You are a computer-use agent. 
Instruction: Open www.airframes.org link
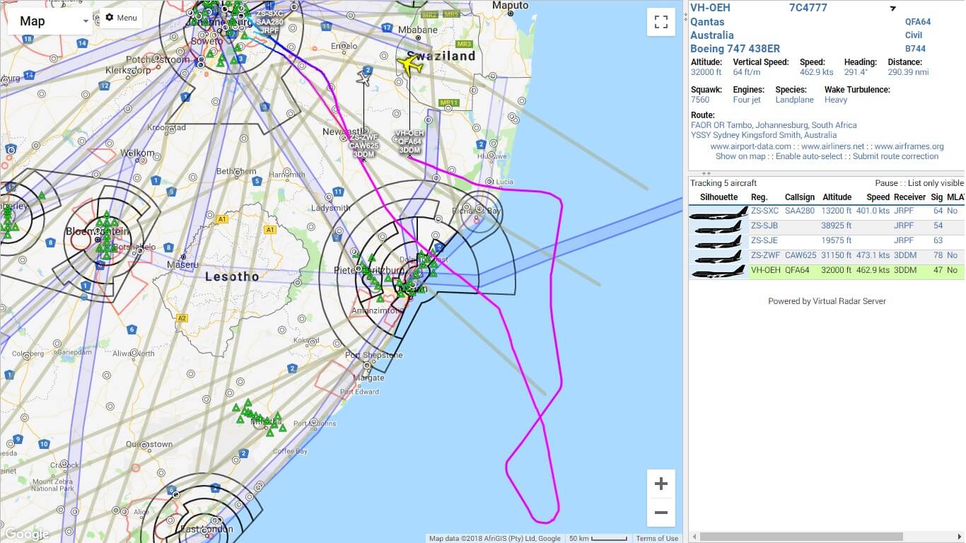click(x=909, y=146)
